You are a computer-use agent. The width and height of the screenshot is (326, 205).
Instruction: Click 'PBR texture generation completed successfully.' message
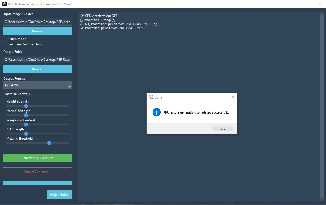pyautogui.click(x=196, y=112)
